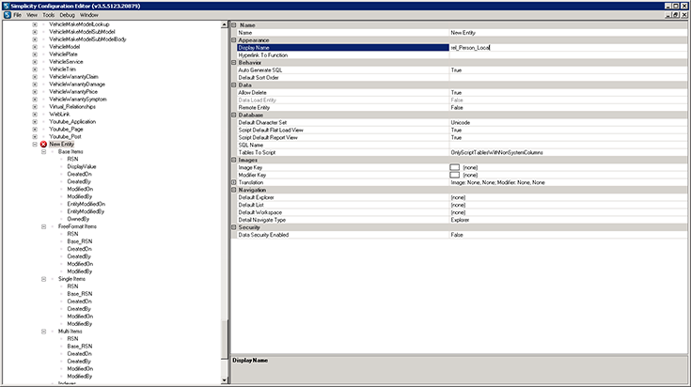Expand the VehicleMakeModelLookup tree node

(x=35, y=24)
